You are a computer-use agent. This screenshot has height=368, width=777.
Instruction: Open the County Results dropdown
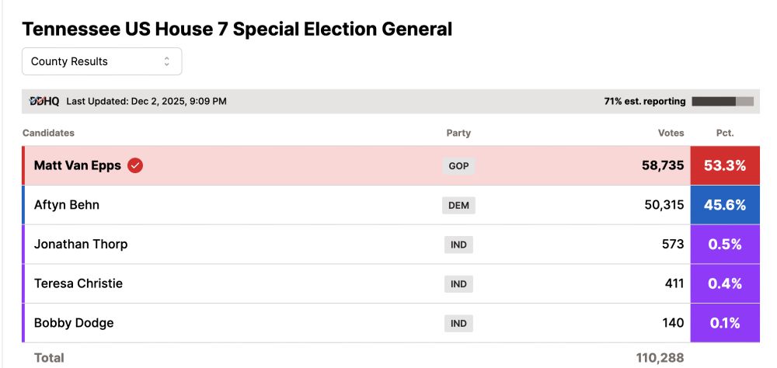[102, 61]
